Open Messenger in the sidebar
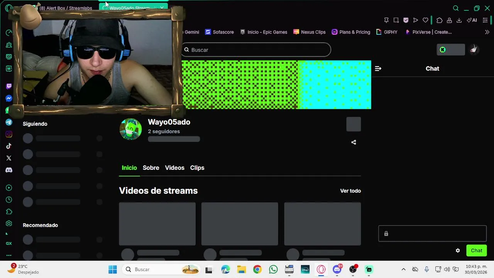Screen dimensions: 494x278 [x=9, y=98]
